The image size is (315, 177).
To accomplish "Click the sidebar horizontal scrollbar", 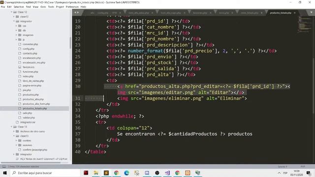I will point(31,163).
